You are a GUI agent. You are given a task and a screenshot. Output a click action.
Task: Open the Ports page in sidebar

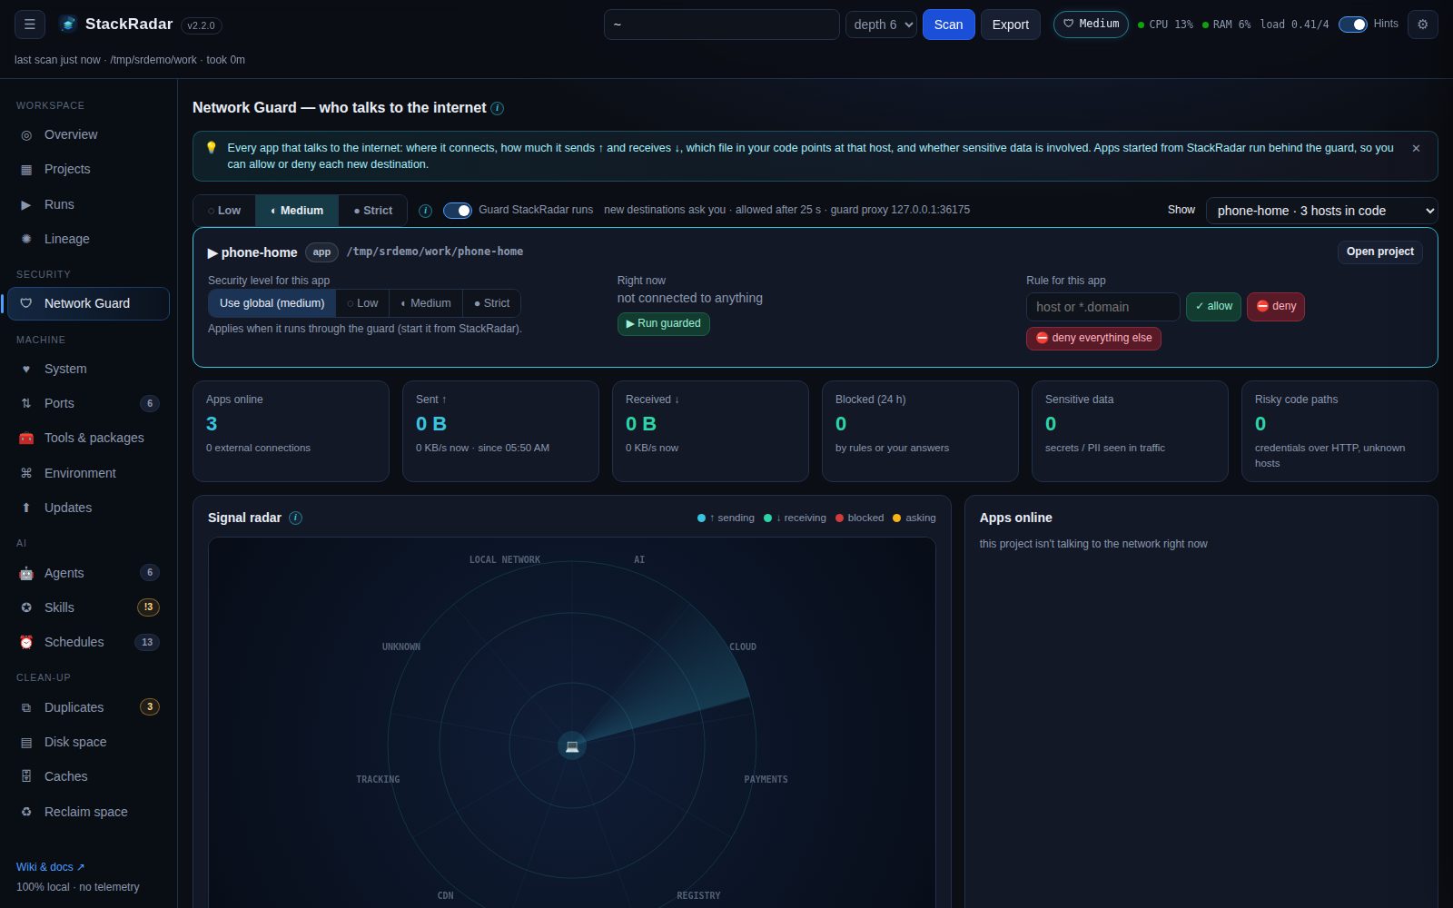[88, 403]
